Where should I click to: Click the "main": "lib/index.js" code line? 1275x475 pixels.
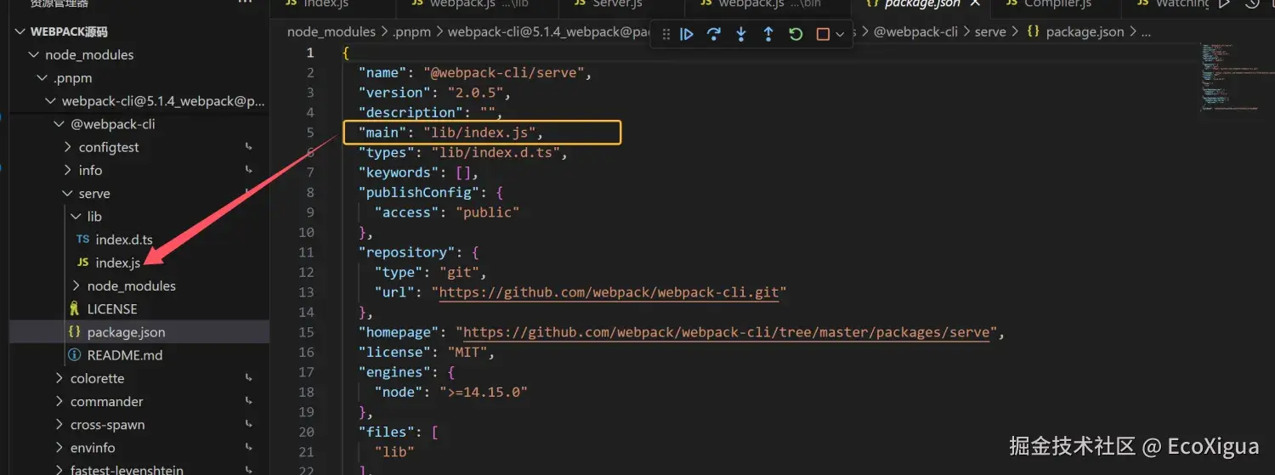(450, 133)
